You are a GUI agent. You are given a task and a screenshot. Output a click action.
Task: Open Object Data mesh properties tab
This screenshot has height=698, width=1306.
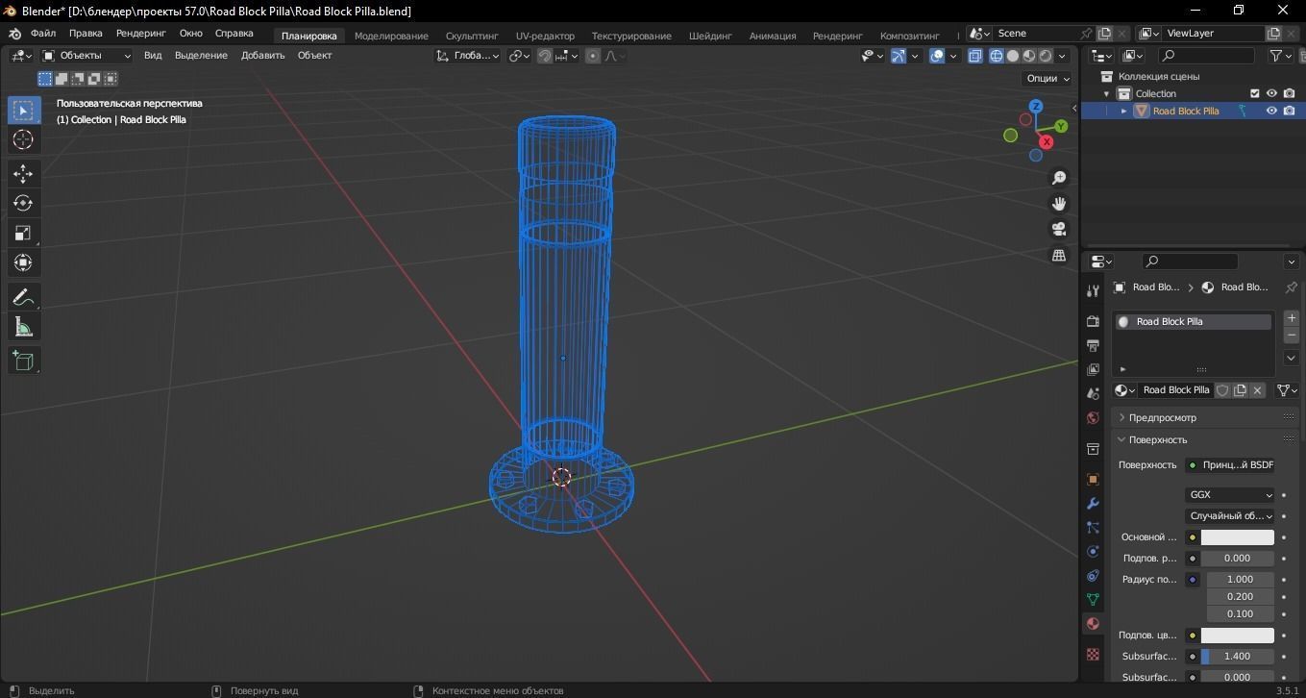[1093, 599]
